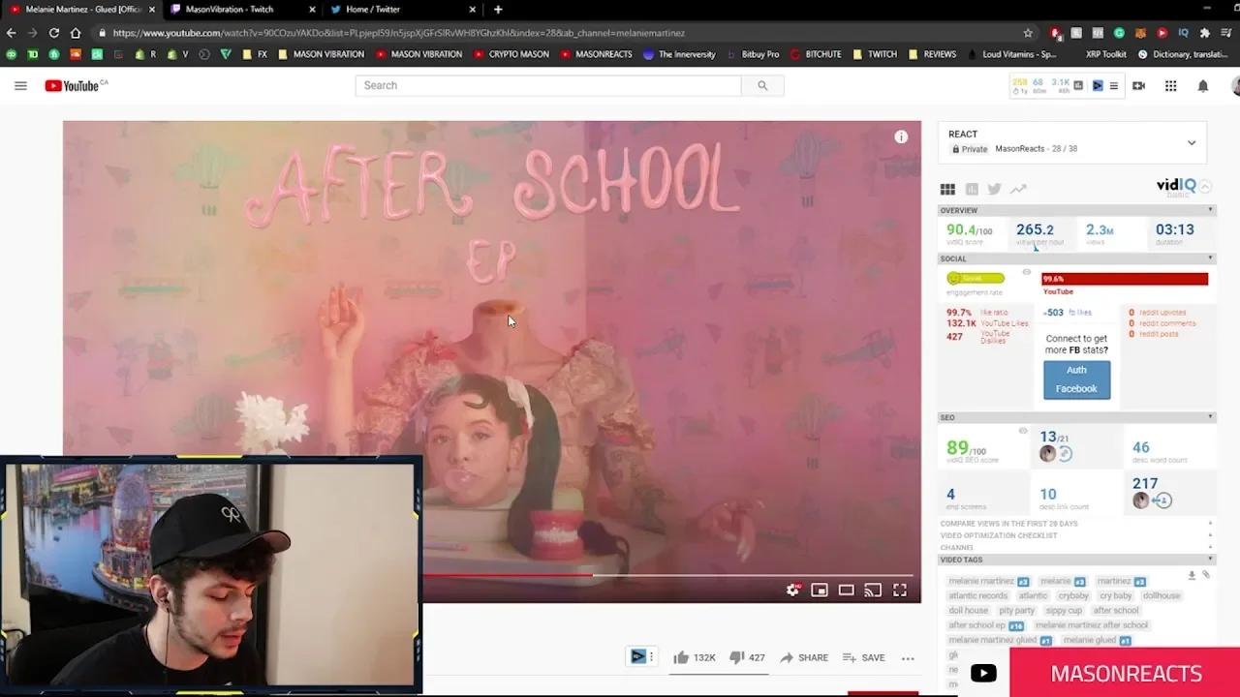Enable Miniplayer mode on the video
The height and width of the screenshot is (697, 1240).
(819, 589)
